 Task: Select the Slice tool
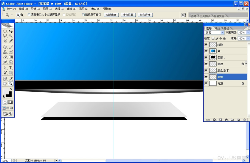(x=11, y=41)
